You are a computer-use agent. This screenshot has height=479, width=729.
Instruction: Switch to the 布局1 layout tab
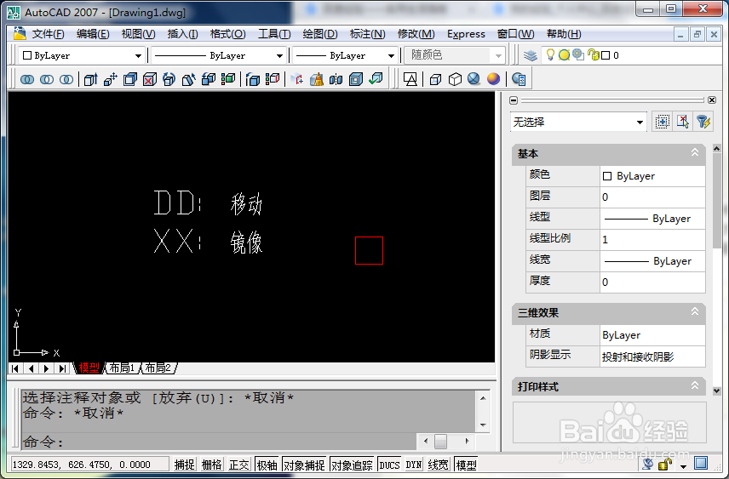[x=122, y=368]
